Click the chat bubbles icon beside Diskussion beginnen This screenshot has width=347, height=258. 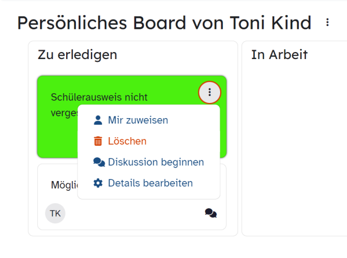click(x=99, y=162)
